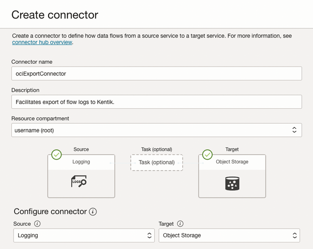Click the Resource compartment chevron arrows
This screenshot has height=249, width=313.
(294, 130)
